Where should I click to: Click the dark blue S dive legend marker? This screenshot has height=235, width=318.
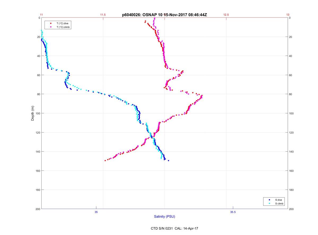pos(269,200)
